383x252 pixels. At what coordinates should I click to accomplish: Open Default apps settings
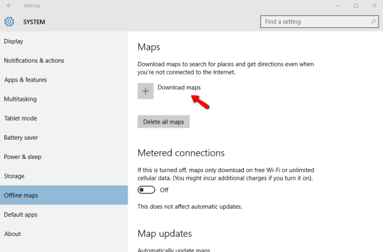click(x=64, y=214)
